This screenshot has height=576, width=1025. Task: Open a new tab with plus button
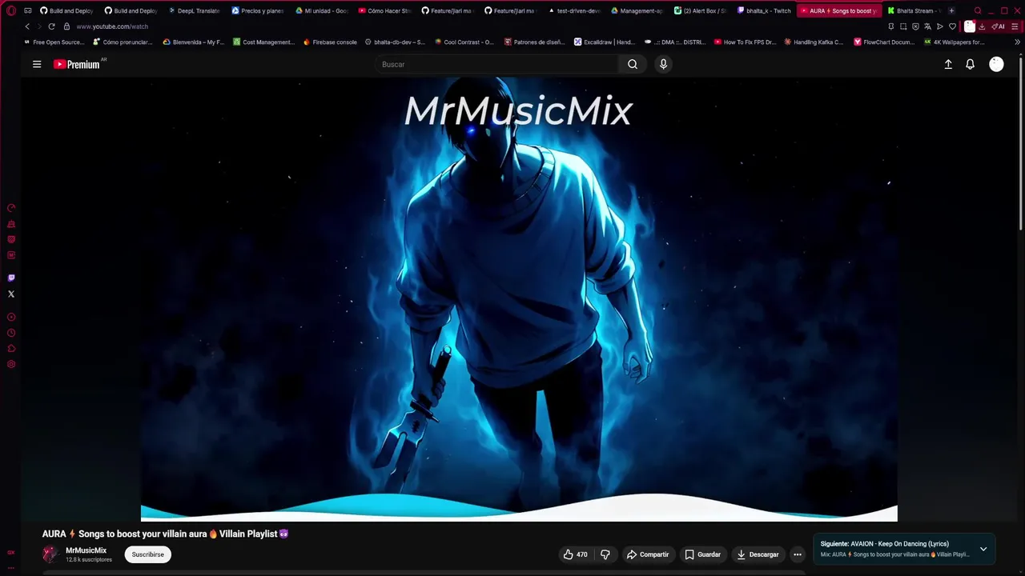[x=951, y=10]
